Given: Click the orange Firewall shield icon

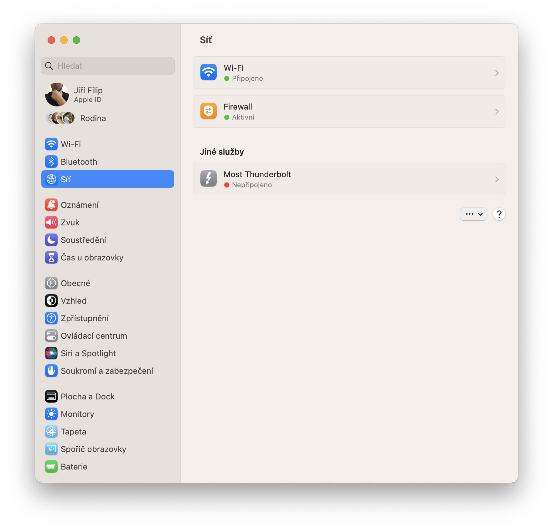Looking at the screenshot, I should coord(208,111).
